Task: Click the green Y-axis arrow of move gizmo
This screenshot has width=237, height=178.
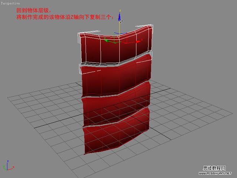Action: pos(107,41)
